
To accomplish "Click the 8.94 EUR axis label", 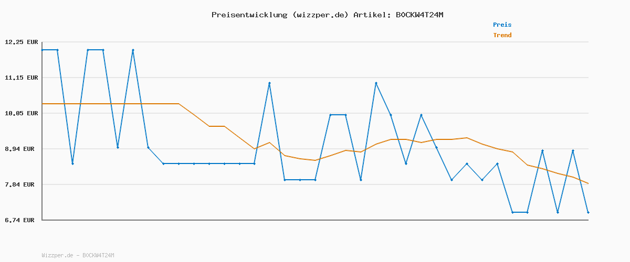I will coord(21,149).
